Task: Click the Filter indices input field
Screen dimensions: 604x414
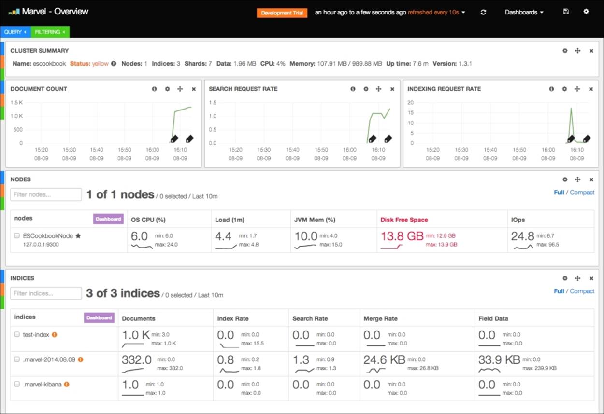Action: point(46,293)
